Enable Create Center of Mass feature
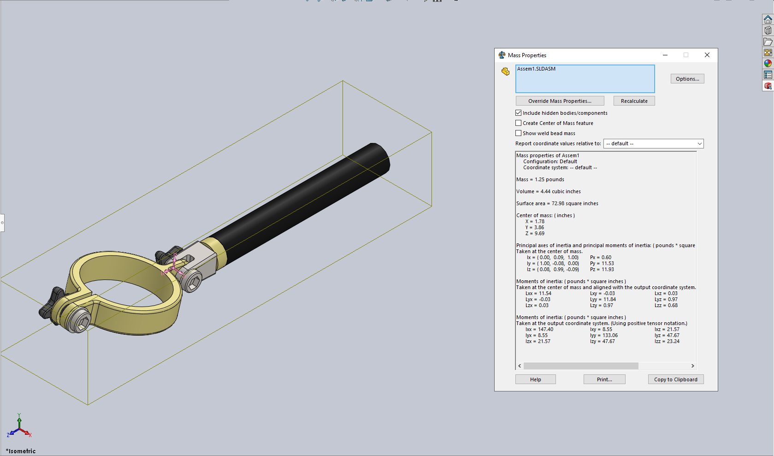The height and width of the screenshot is (456, 774). click(x=519, y=123)
